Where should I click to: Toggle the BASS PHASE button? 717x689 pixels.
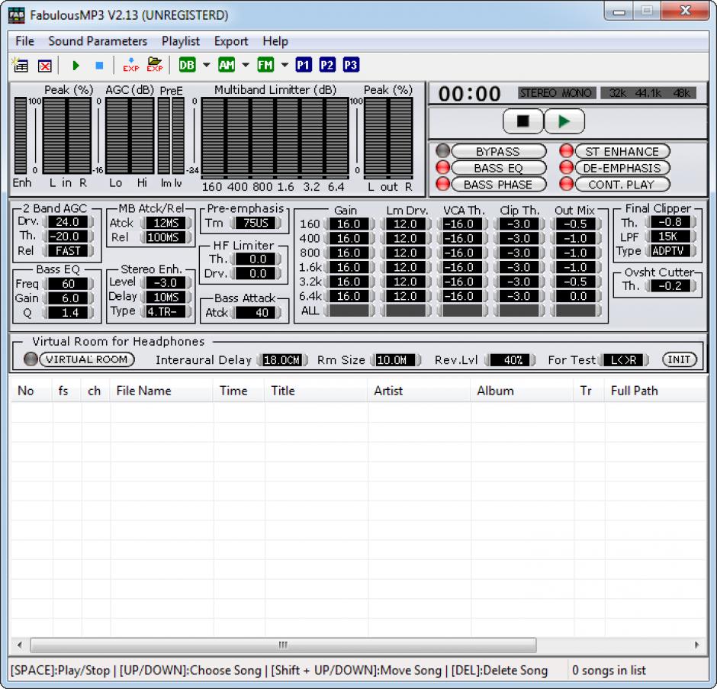(x=498, y=185)
